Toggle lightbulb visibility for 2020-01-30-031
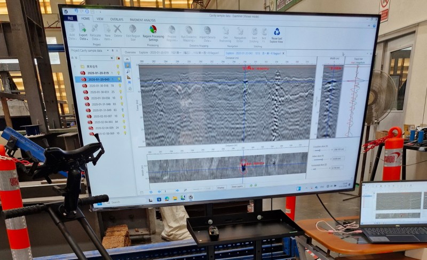The height and width of the screenshot is (260, 427). [x=121, y=92]
